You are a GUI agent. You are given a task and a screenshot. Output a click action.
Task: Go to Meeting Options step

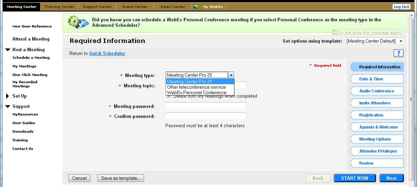tap(377, 139)
